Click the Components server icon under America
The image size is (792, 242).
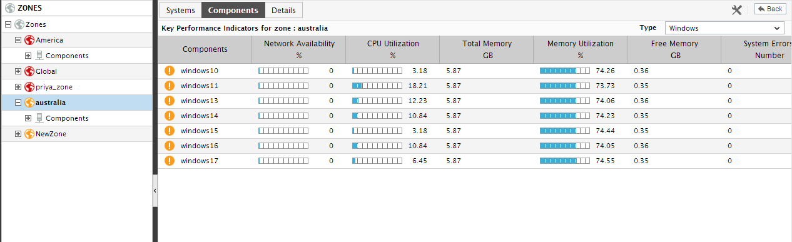click(39, 56)
